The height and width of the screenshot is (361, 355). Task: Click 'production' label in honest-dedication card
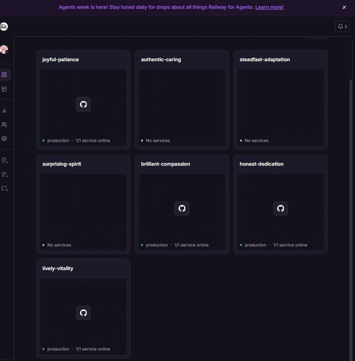click(x=255, y=245)
